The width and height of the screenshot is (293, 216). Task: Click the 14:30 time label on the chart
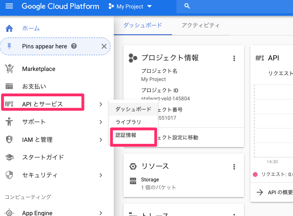point(272,162)
